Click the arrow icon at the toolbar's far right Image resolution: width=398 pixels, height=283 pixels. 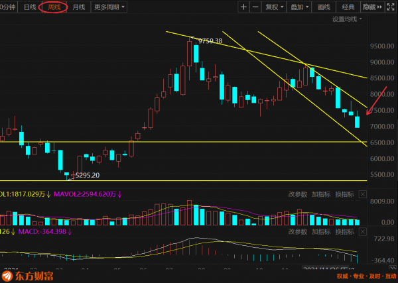[x=392, y=7]
